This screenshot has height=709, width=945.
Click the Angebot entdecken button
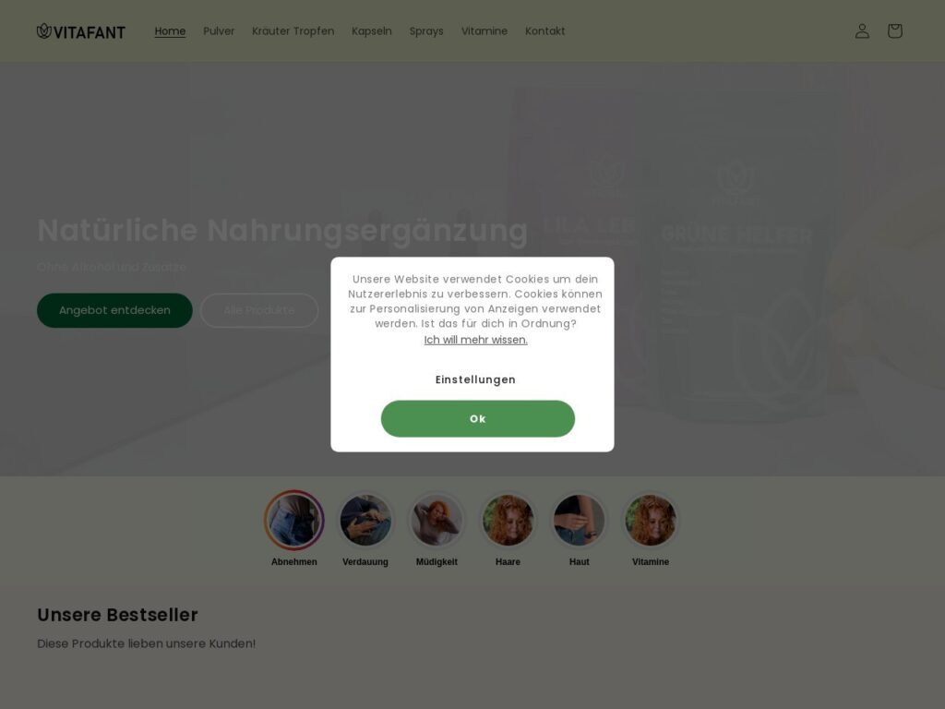pos(114,310)
